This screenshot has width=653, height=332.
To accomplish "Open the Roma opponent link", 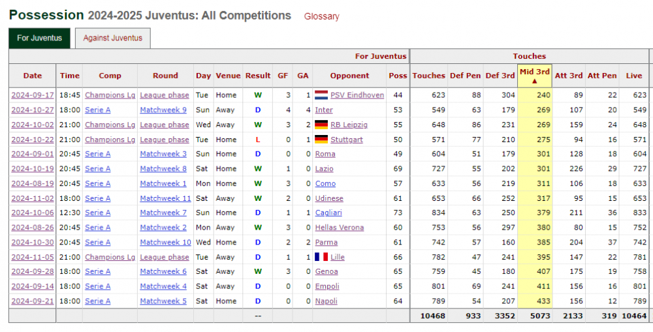I will (325, 154).
